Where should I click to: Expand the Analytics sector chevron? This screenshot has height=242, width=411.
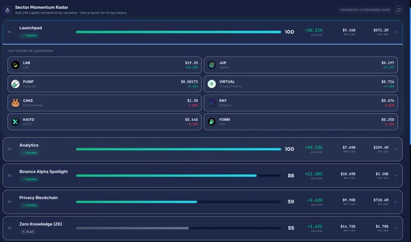click(x=395, y=149)
